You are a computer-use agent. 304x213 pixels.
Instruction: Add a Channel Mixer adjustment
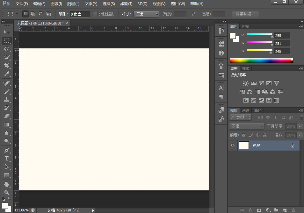tap(272, 92)
